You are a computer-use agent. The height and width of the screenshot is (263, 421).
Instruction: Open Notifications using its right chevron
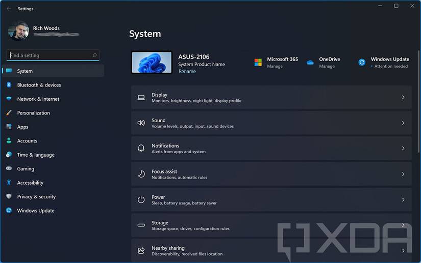tap(403, 148)
